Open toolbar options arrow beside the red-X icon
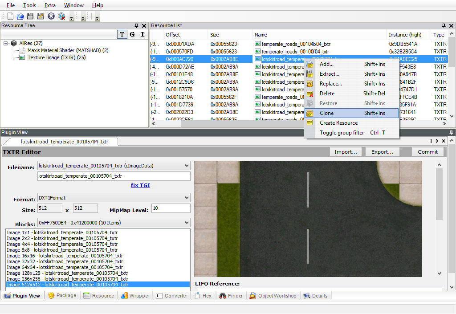This screenshot has height=314, width=456. pos(72,18)
